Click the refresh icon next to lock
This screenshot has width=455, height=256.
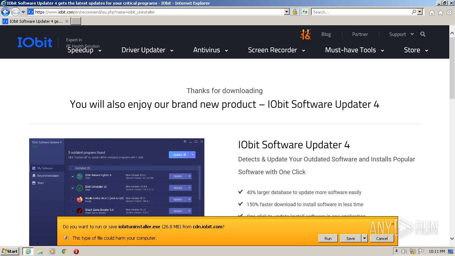point(305,12)
